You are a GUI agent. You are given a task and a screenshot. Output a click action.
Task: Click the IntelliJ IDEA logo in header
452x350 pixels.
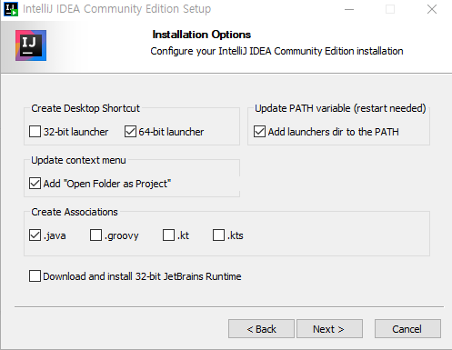coord(31,45)
